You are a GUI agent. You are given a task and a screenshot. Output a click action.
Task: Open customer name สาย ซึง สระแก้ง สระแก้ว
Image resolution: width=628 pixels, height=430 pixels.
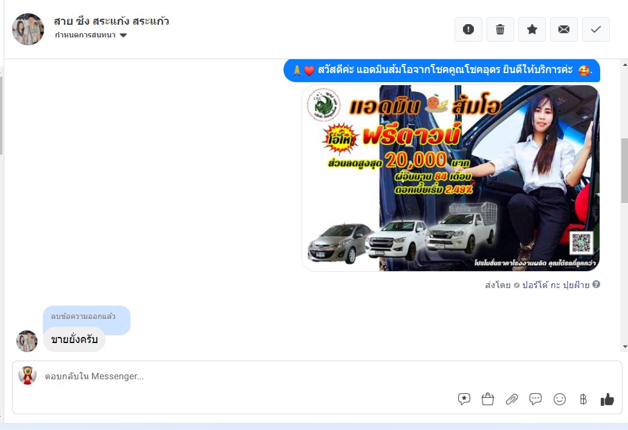tap(111, 21)
